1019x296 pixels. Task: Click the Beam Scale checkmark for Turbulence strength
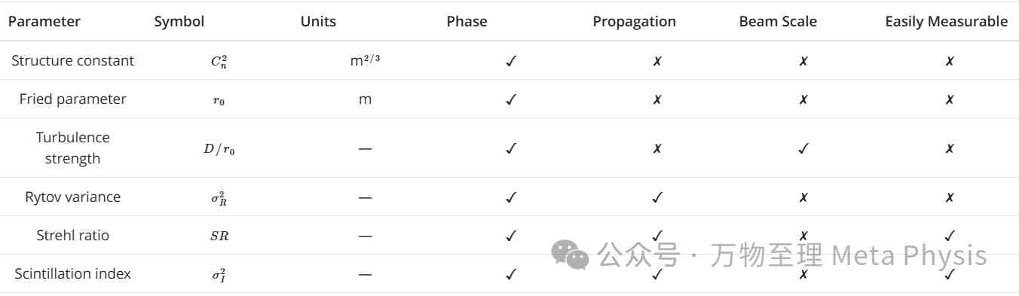(x=803, y=148)
